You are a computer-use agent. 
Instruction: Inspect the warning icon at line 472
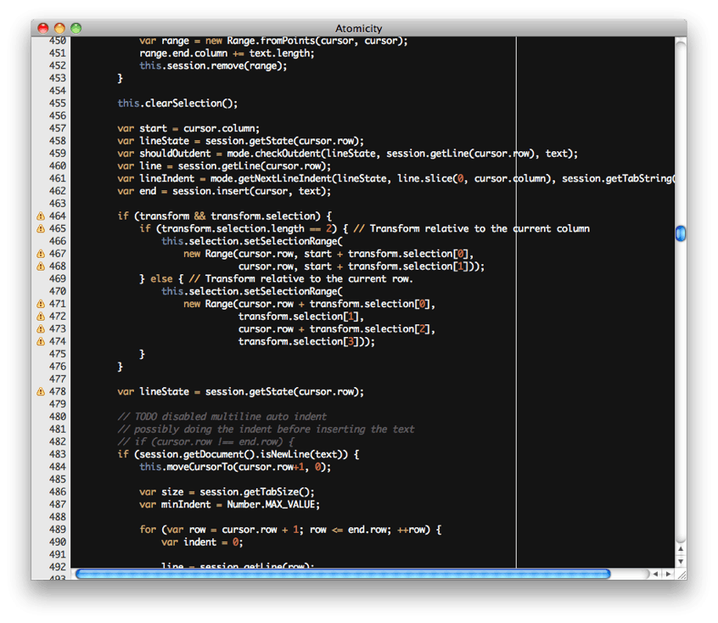(x=40, y=317)
